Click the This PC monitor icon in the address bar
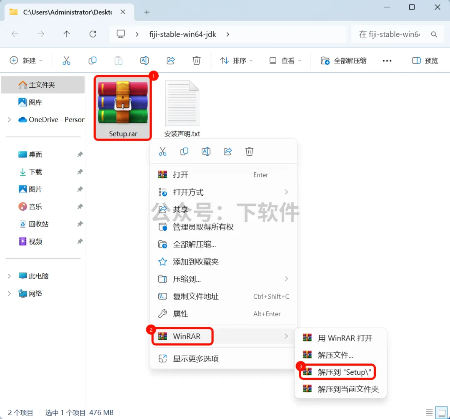Viewport: 450px width, 419px height. click(x=120, y=34)
